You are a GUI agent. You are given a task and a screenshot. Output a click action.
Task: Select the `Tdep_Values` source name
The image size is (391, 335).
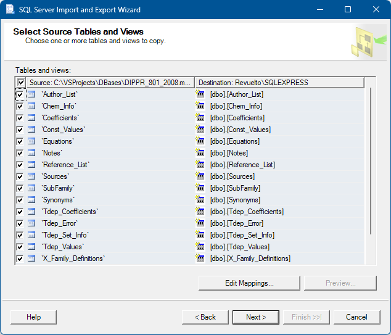pyautogui.click(x=63, y=247)
